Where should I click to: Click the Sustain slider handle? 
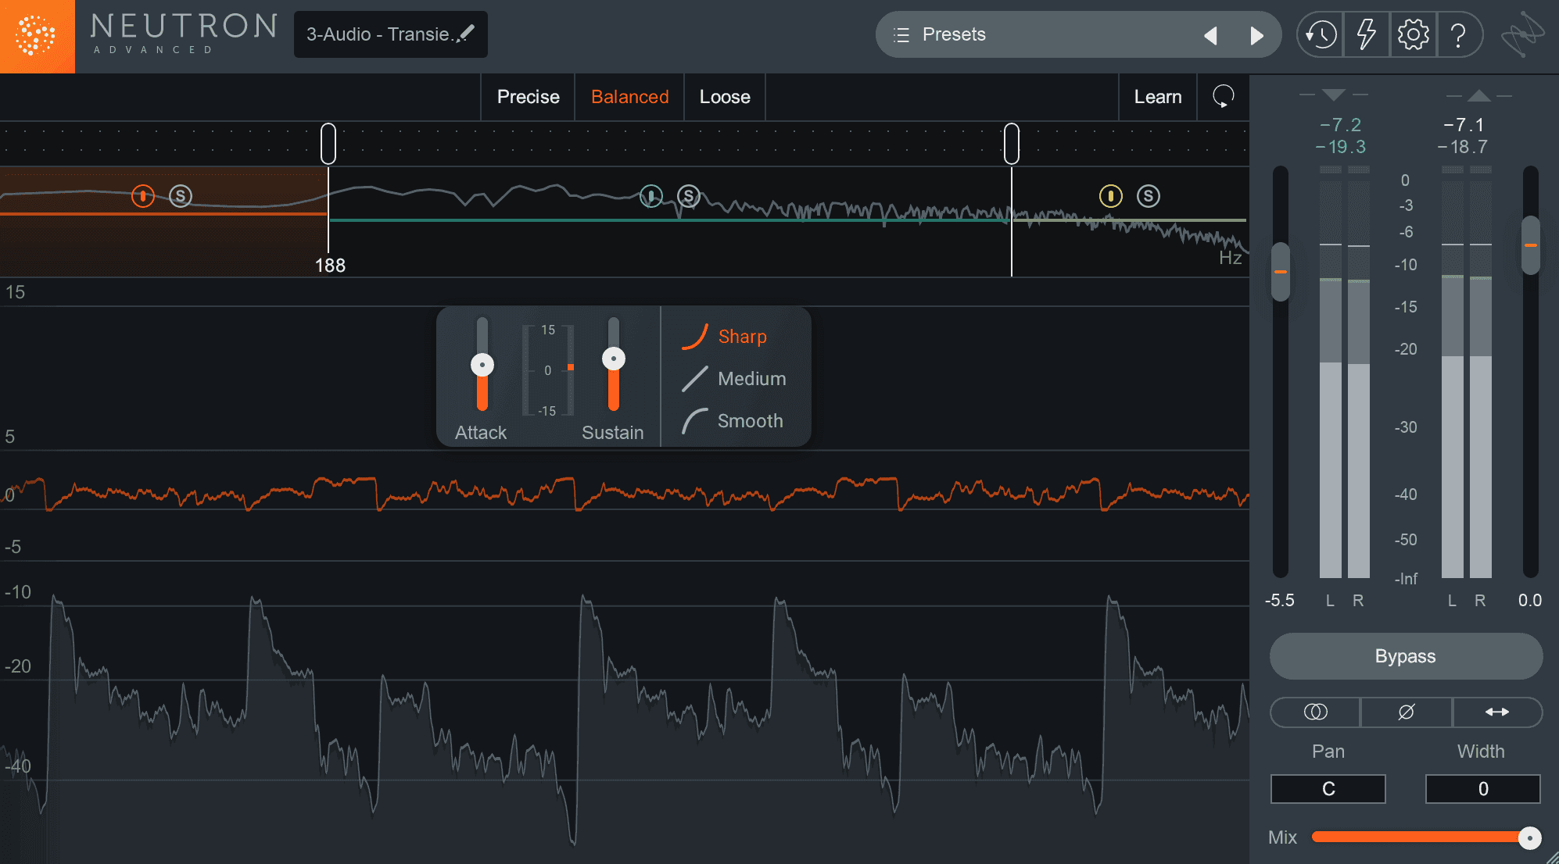point(614,359)
